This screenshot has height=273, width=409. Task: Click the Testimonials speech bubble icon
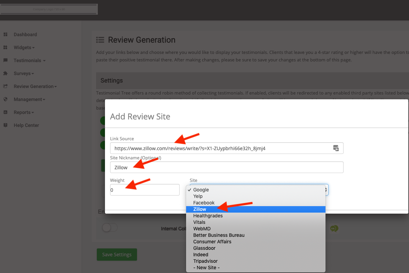5,60
